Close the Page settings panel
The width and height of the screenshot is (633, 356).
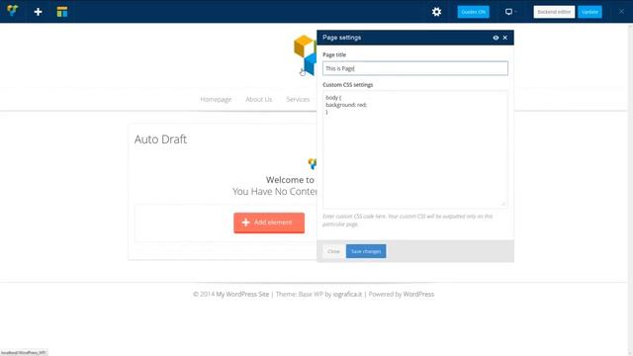[x=505, y=38]
